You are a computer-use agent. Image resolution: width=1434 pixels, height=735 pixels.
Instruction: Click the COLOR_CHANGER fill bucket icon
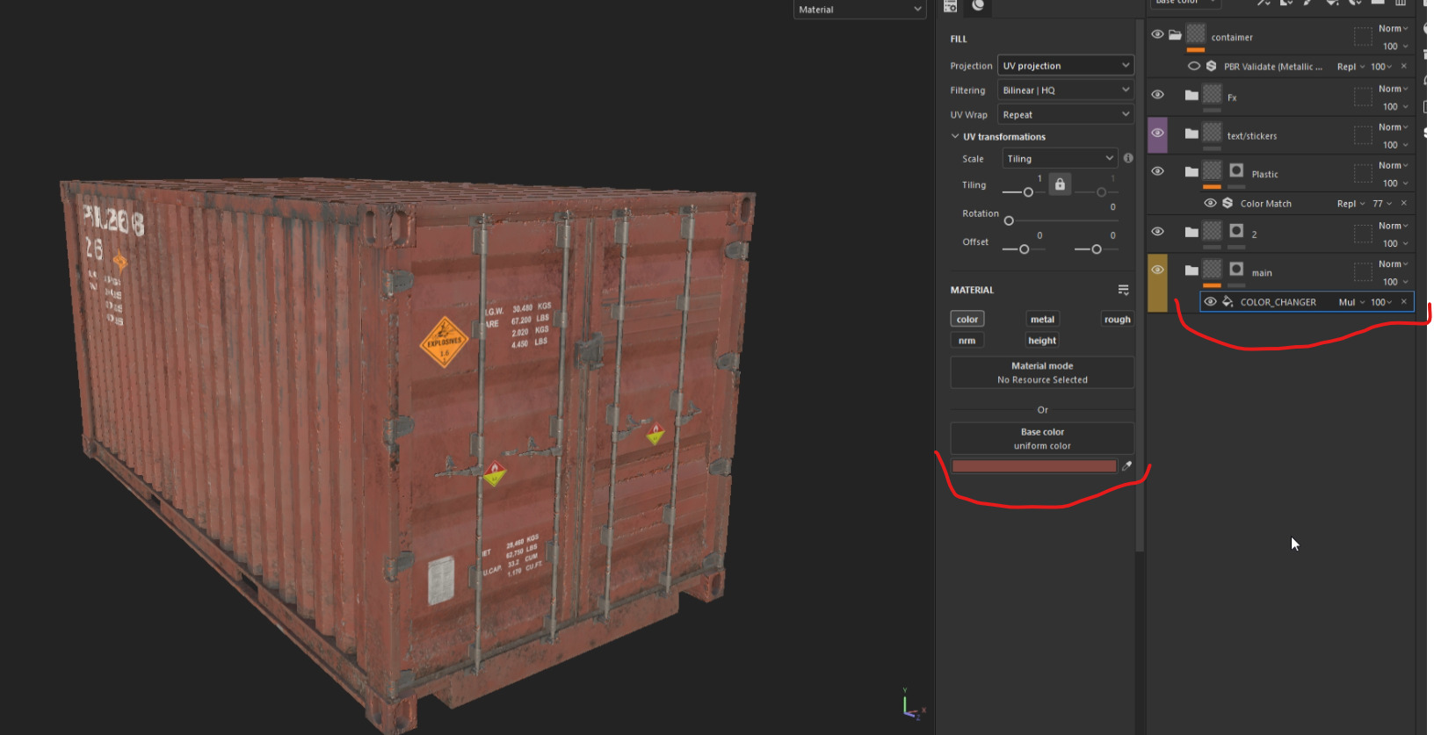coord(1228,301)
